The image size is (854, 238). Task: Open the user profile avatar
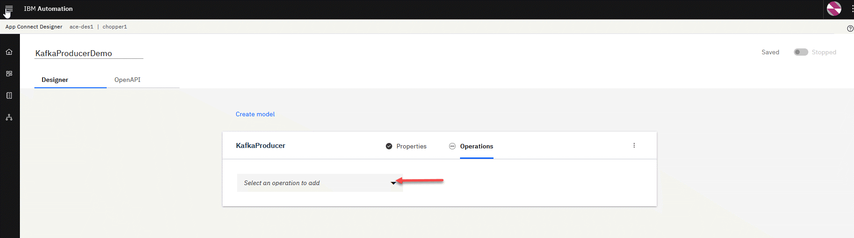click(x=834, y=9)
